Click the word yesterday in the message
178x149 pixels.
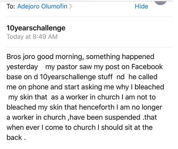click(22, 67)
